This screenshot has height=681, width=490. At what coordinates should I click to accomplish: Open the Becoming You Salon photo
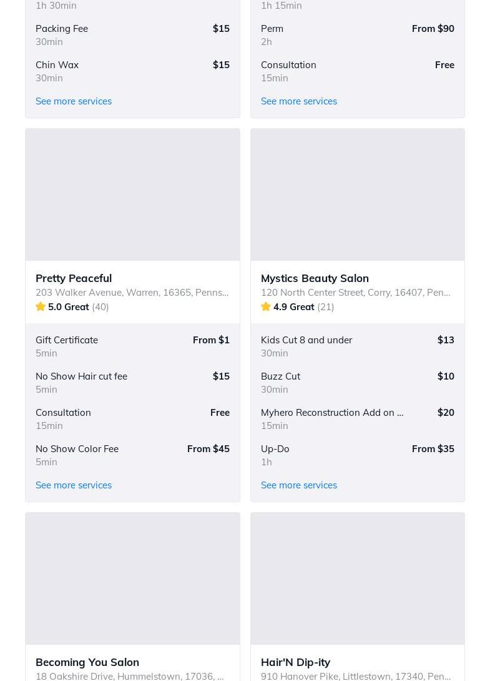click(x=132, y=578)
